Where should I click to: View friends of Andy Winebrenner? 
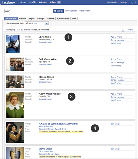(116, 100)
